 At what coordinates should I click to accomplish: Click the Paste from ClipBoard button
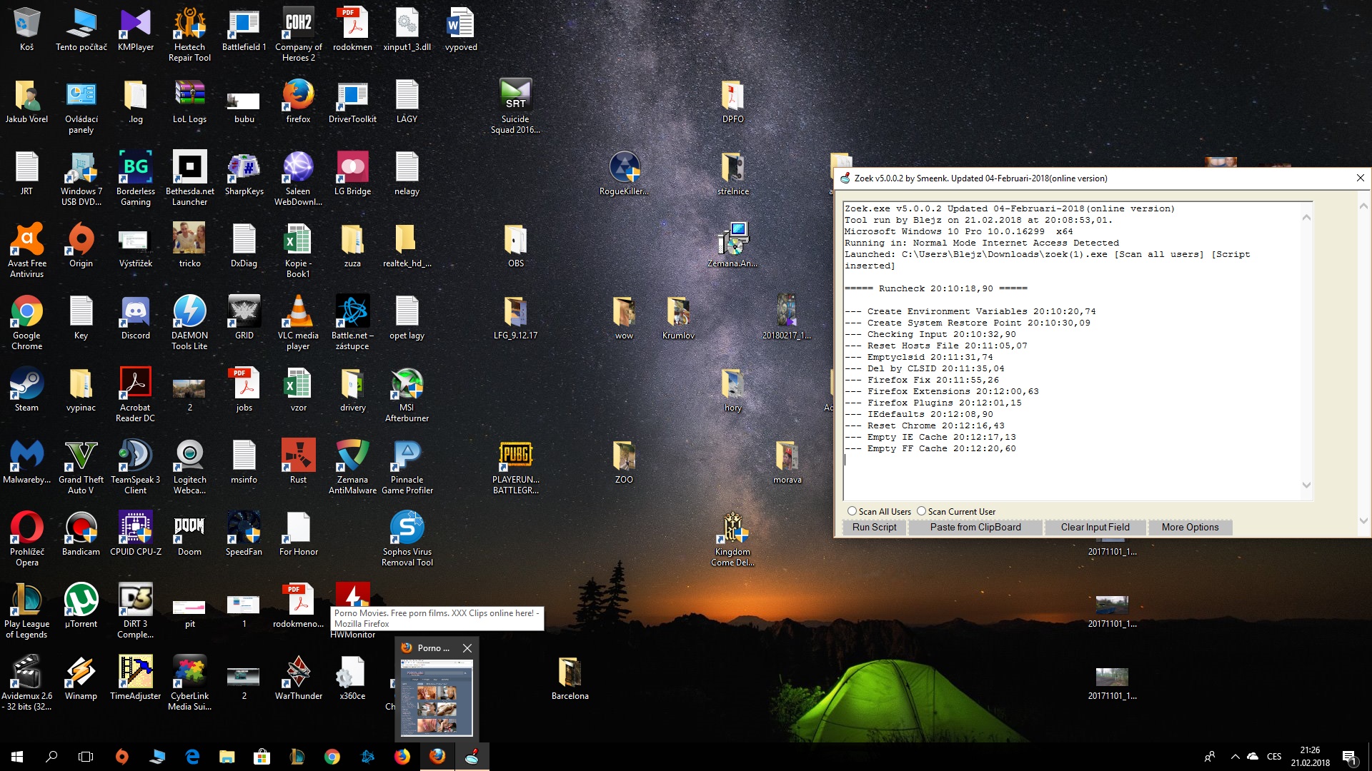coord(975,528)
